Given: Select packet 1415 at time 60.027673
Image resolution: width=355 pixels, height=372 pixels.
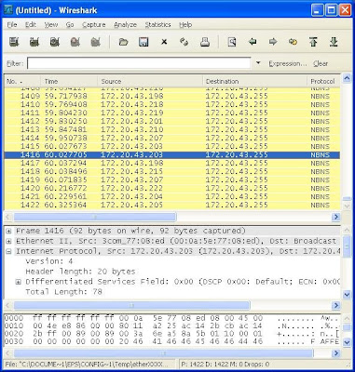Looking at the screenshot, I should tap(172, 146).
